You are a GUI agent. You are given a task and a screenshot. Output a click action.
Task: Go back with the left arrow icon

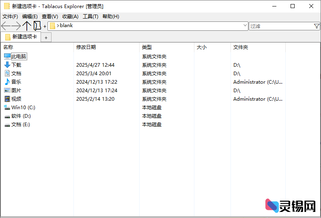(x=6, y=26)
